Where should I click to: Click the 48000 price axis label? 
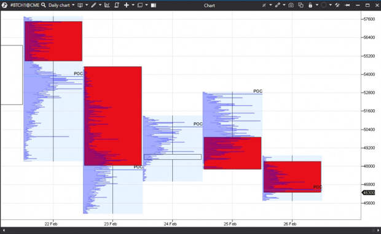click(x=369, y=166)
